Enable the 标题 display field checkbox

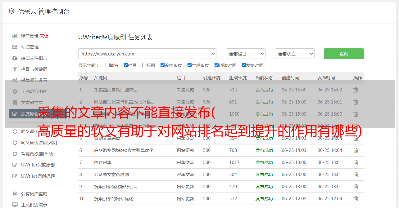(144, 65)
